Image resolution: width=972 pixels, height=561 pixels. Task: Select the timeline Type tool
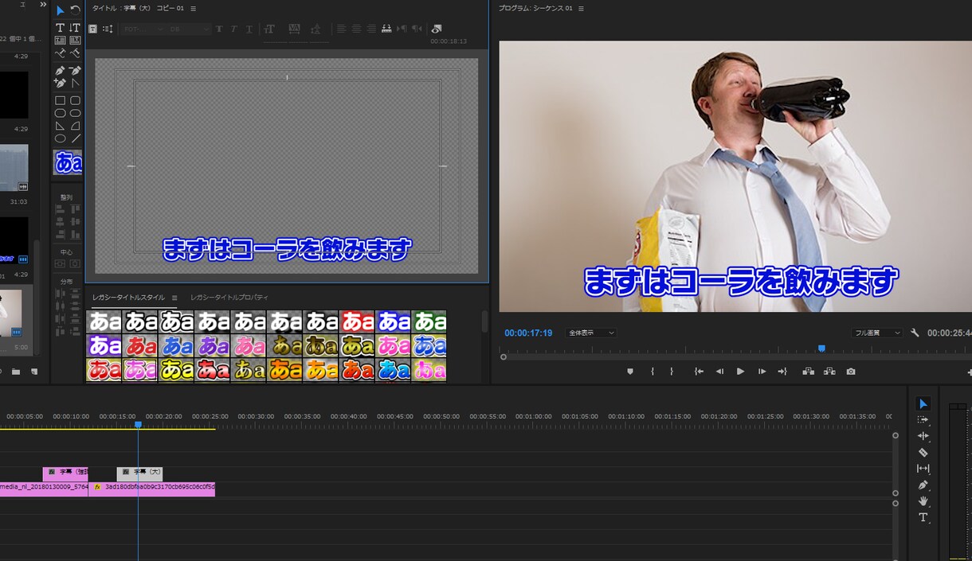click(x=923, y=517)
